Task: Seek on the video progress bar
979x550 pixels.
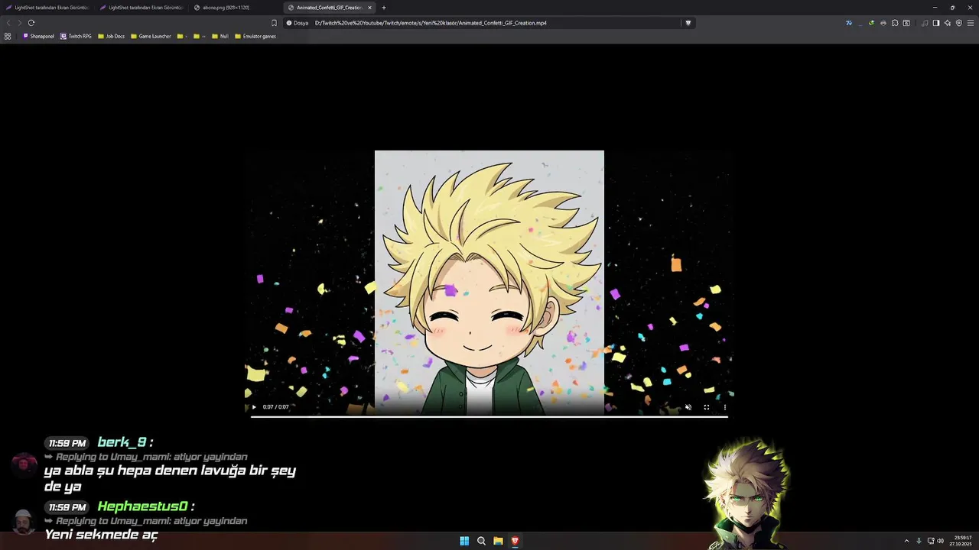Action: [489, 416]
